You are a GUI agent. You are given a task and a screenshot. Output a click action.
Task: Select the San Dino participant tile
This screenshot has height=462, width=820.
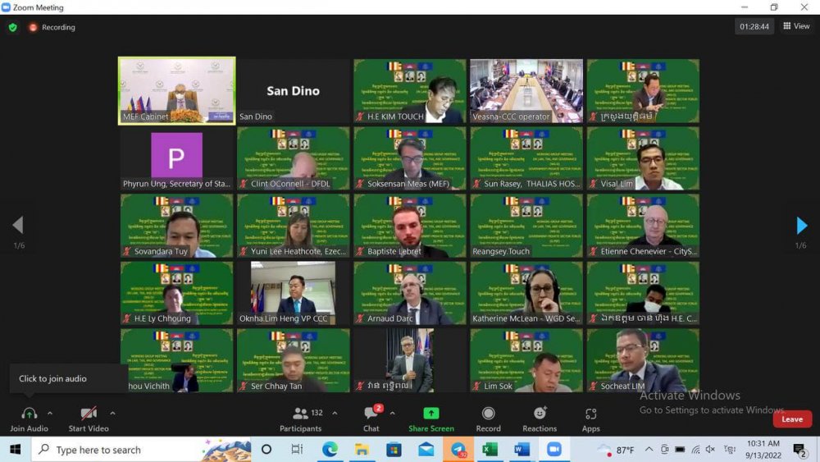(293, 91)
